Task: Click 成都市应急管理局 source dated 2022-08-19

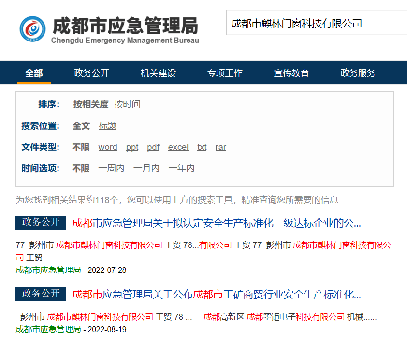Action: [48, 329]
